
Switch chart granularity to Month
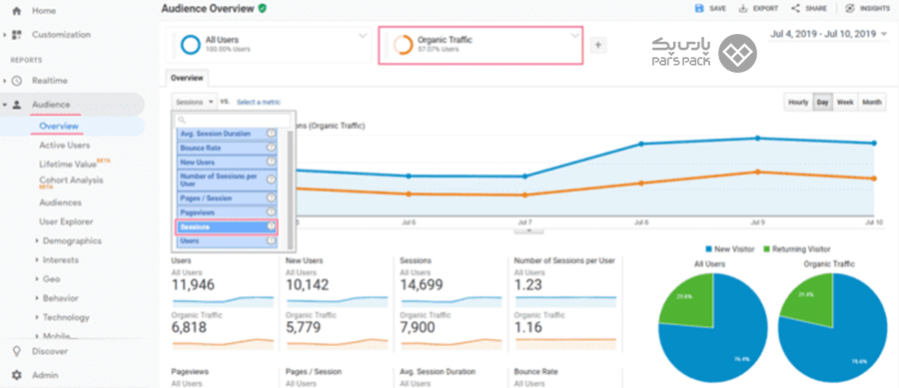[871, 103]
